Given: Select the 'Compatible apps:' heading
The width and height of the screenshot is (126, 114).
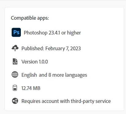Looking at the screenshot, I should pos(30,18).
